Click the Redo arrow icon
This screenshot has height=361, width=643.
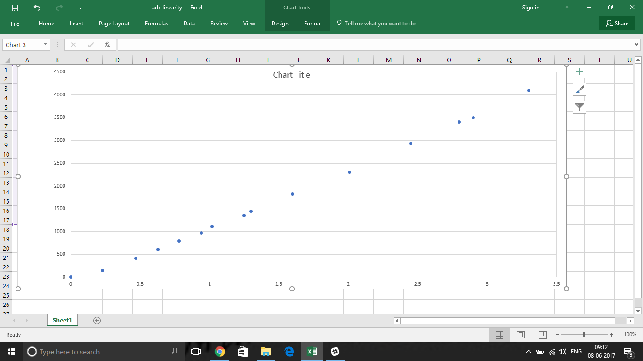(59, 8)
